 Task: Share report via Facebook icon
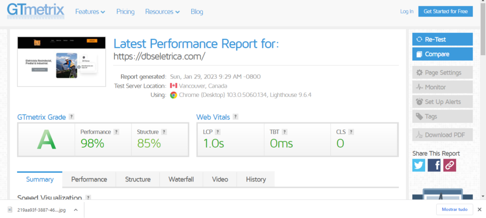click(434, 165)
